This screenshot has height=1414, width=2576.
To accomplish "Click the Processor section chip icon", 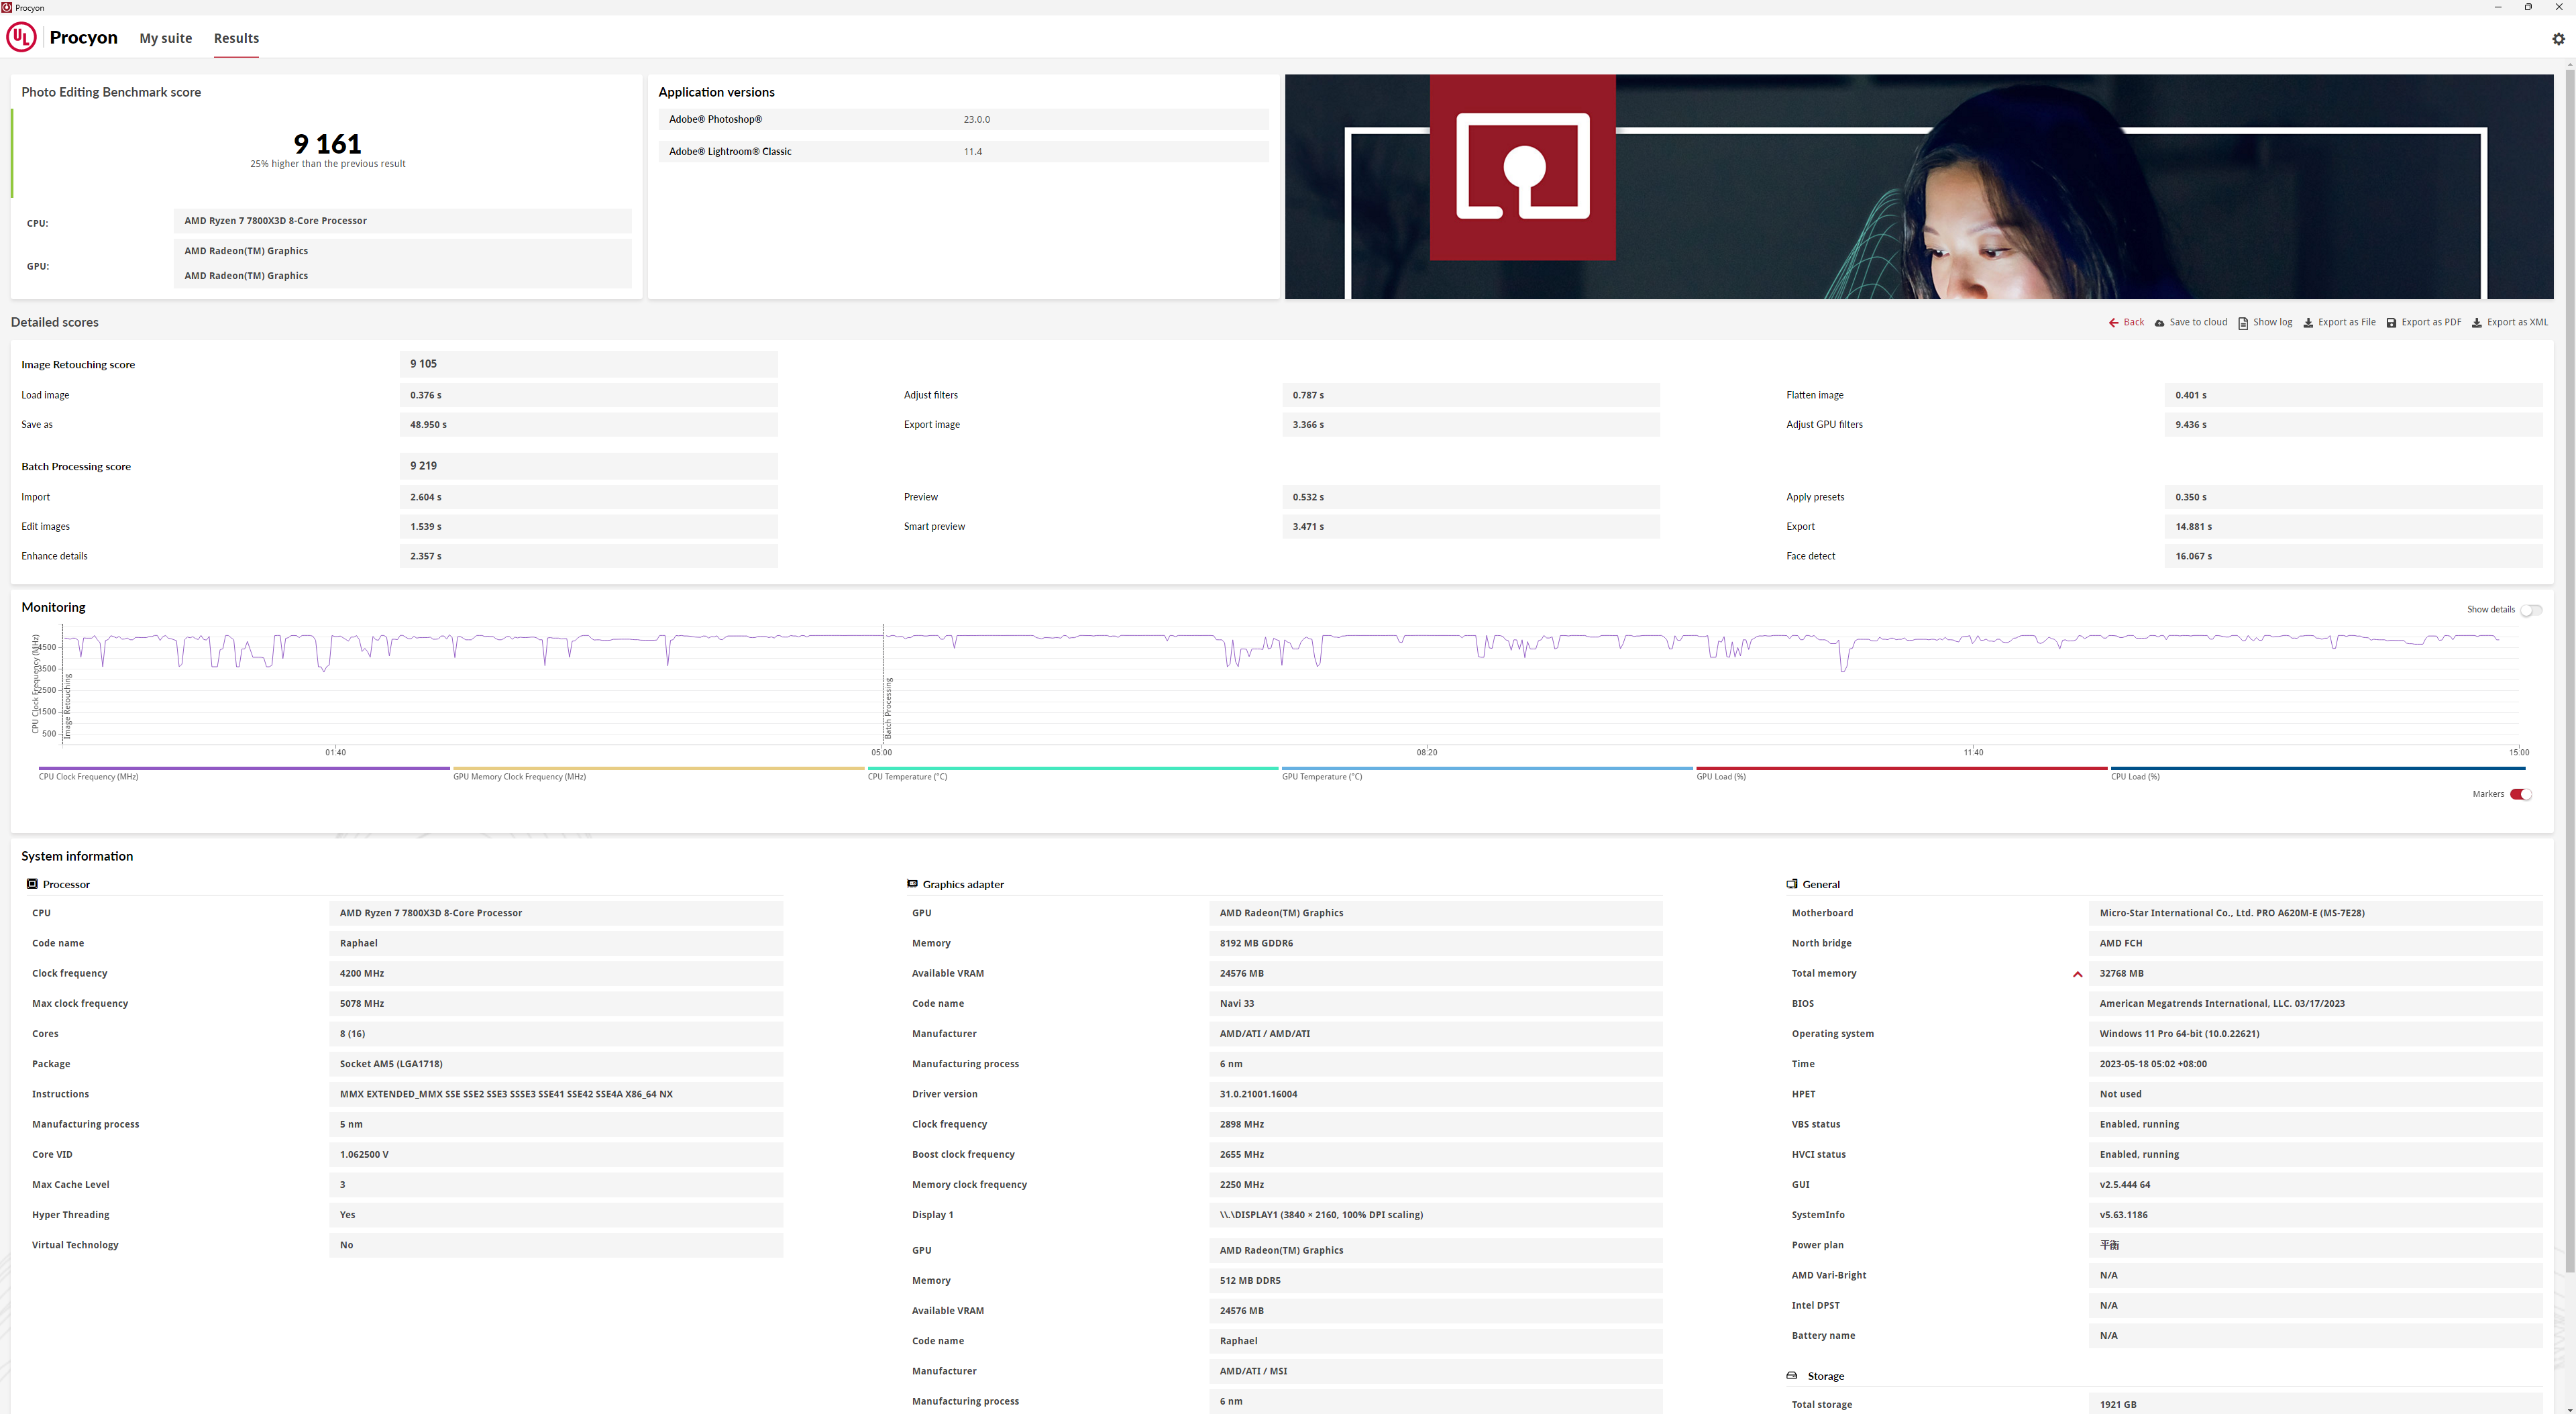I will [x=32, y=884].
